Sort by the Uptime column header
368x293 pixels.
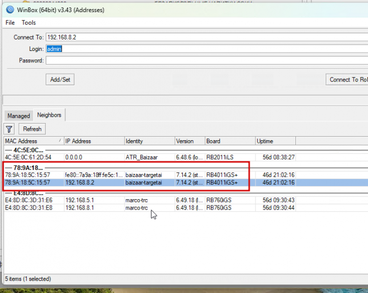275,141
